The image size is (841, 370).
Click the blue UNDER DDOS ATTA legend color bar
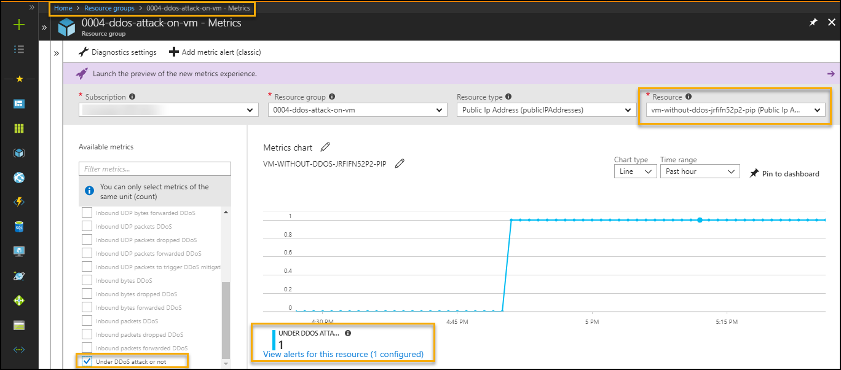[x=274, y=340]
